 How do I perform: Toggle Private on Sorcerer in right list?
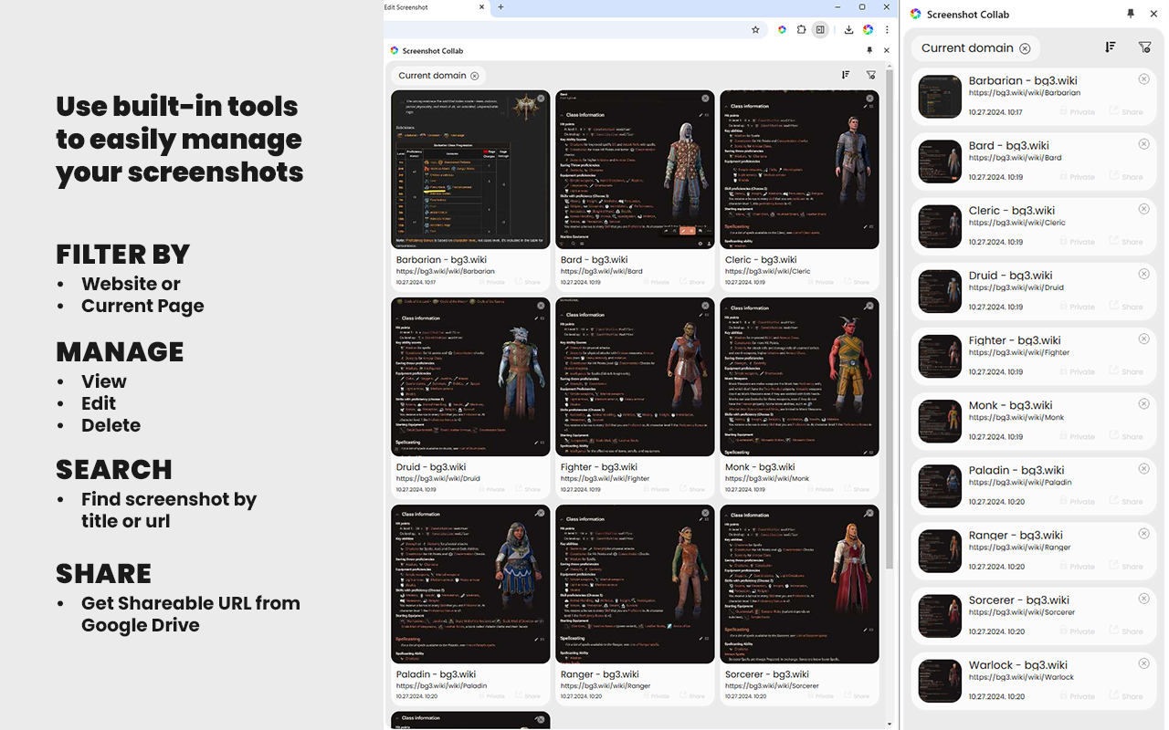pos(1077,631)
